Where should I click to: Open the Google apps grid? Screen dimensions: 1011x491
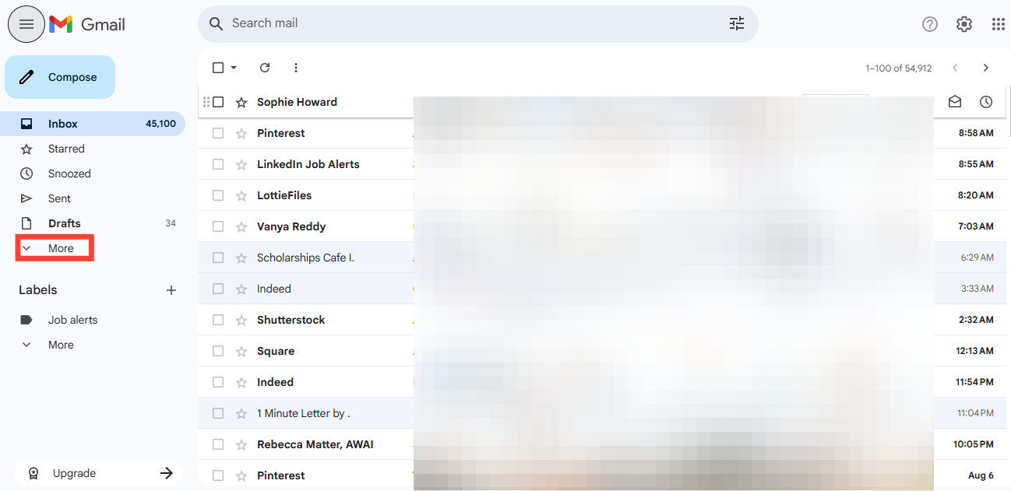click(x=998, y=24)
